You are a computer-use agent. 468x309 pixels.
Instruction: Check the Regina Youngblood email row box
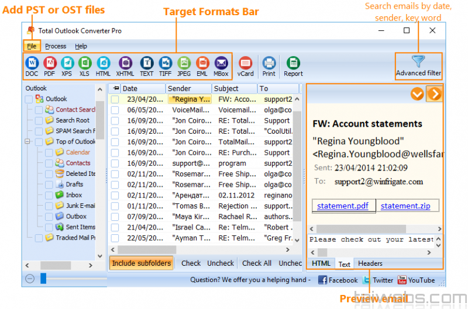(x=115, y=99)
